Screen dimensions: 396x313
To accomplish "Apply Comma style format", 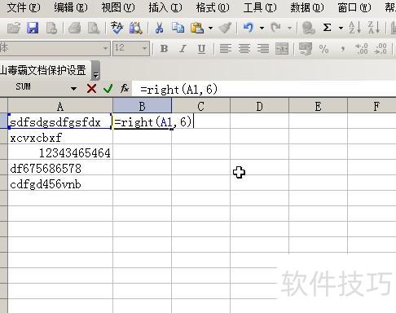I will click(343, 49).
